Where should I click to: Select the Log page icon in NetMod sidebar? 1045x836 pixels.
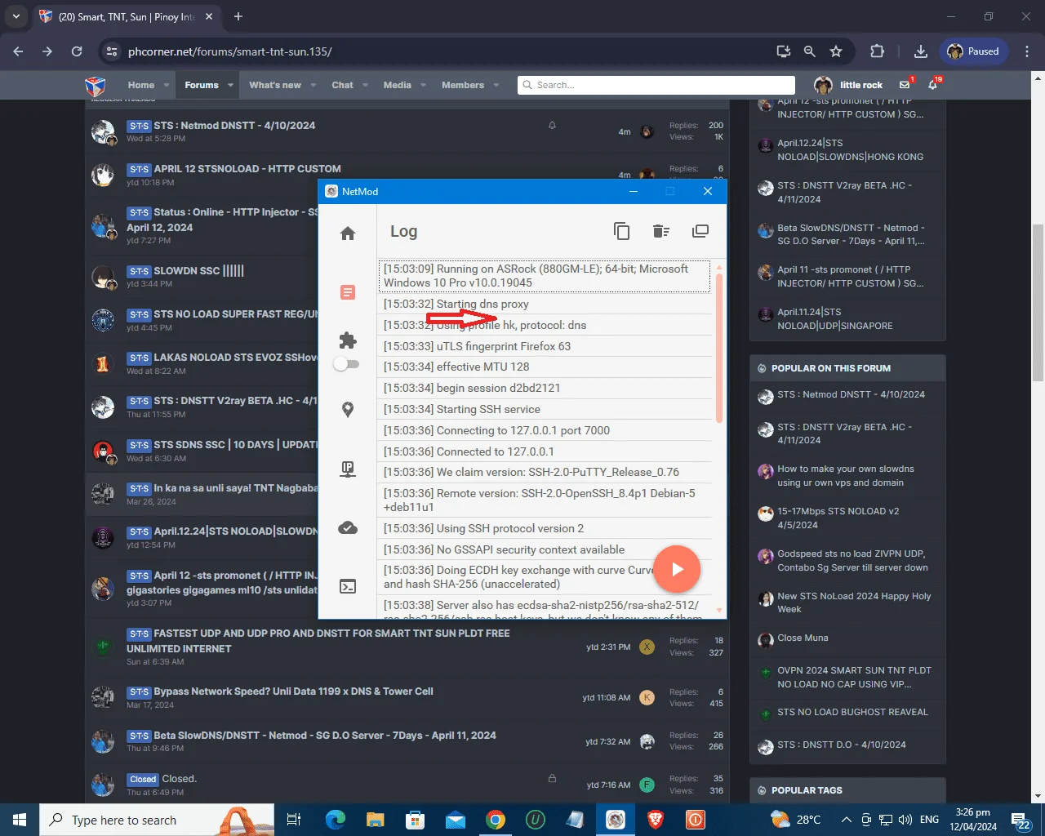point(348,292)
